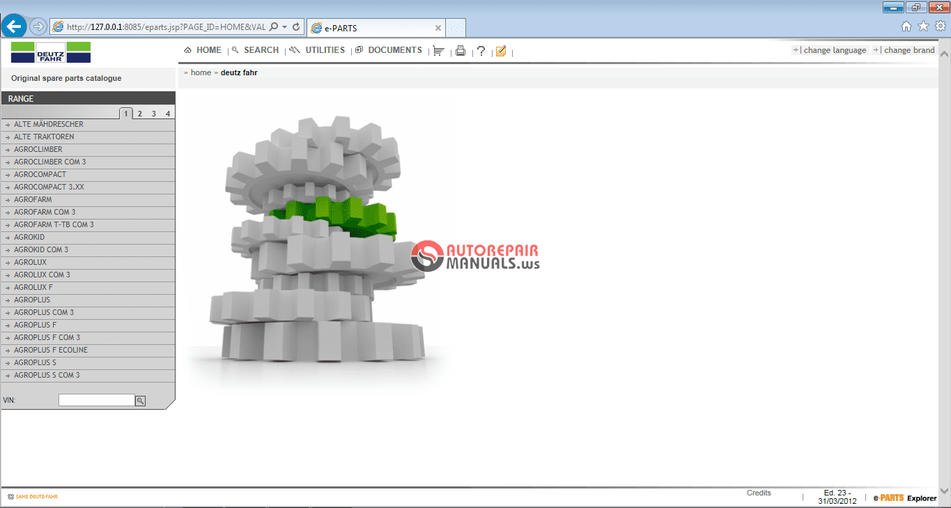Click the change brand link
The height and width of the screenshot is (508, 951).
[909, 50]
